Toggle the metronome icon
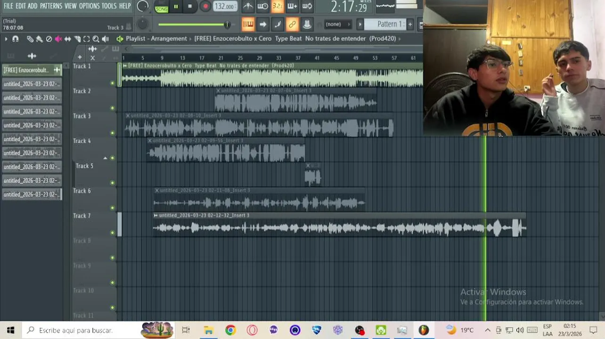 248,7
